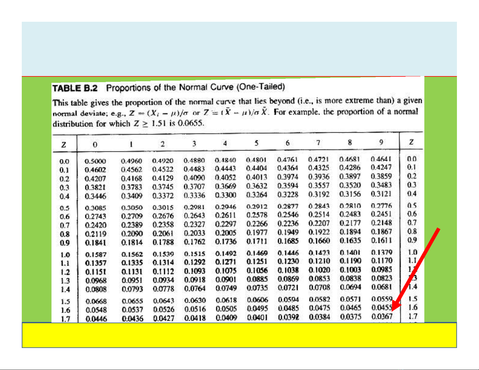Click column header 0 in the table
The image size is (479, 370).
click(x=95, y=145)
